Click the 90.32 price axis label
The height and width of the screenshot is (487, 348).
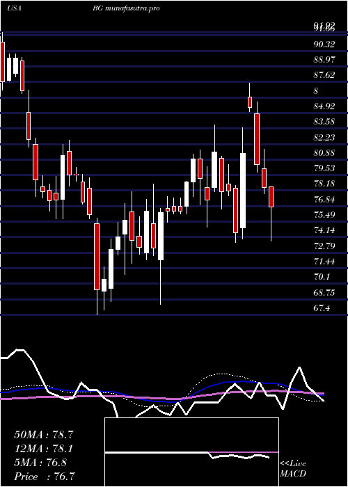click(324, 45)
